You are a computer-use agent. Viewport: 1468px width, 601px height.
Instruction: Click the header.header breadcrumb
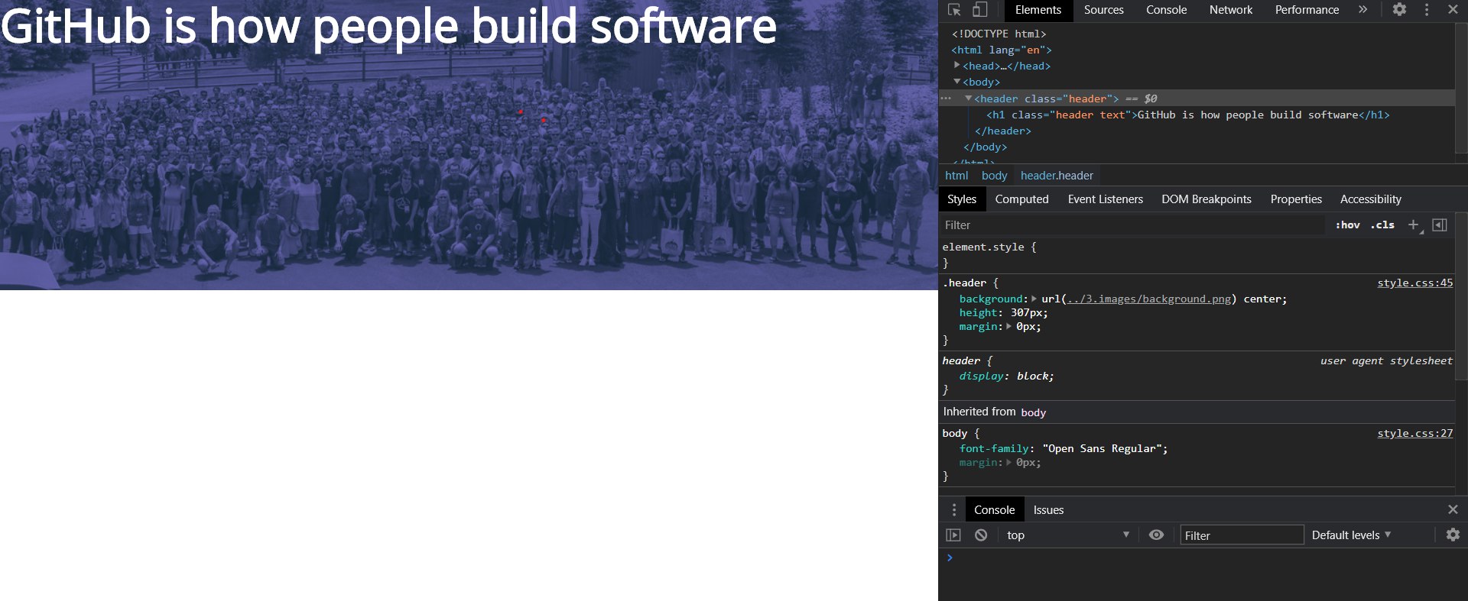(1057, 176)
